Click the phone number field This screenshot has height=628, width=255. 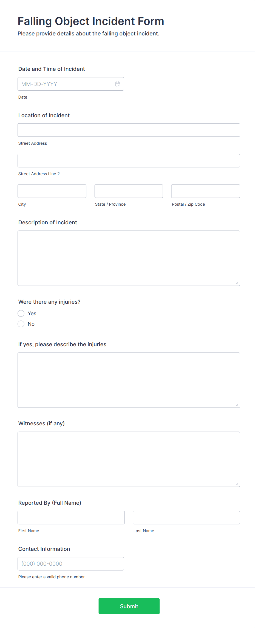point(71,563)
